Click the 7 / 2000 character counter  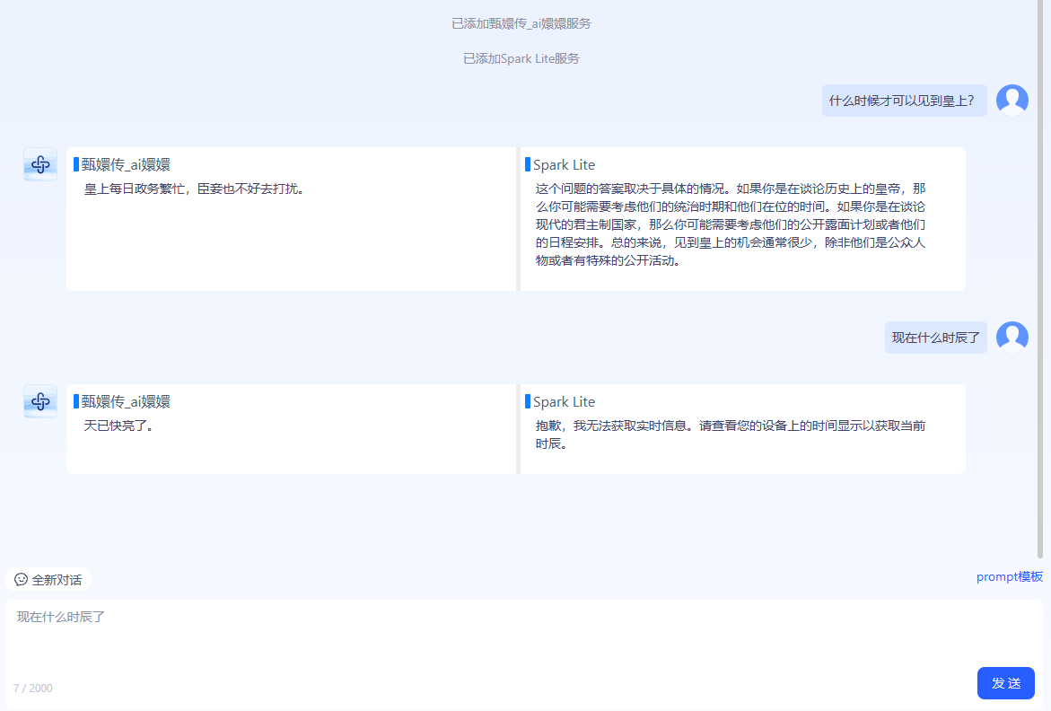33,689
